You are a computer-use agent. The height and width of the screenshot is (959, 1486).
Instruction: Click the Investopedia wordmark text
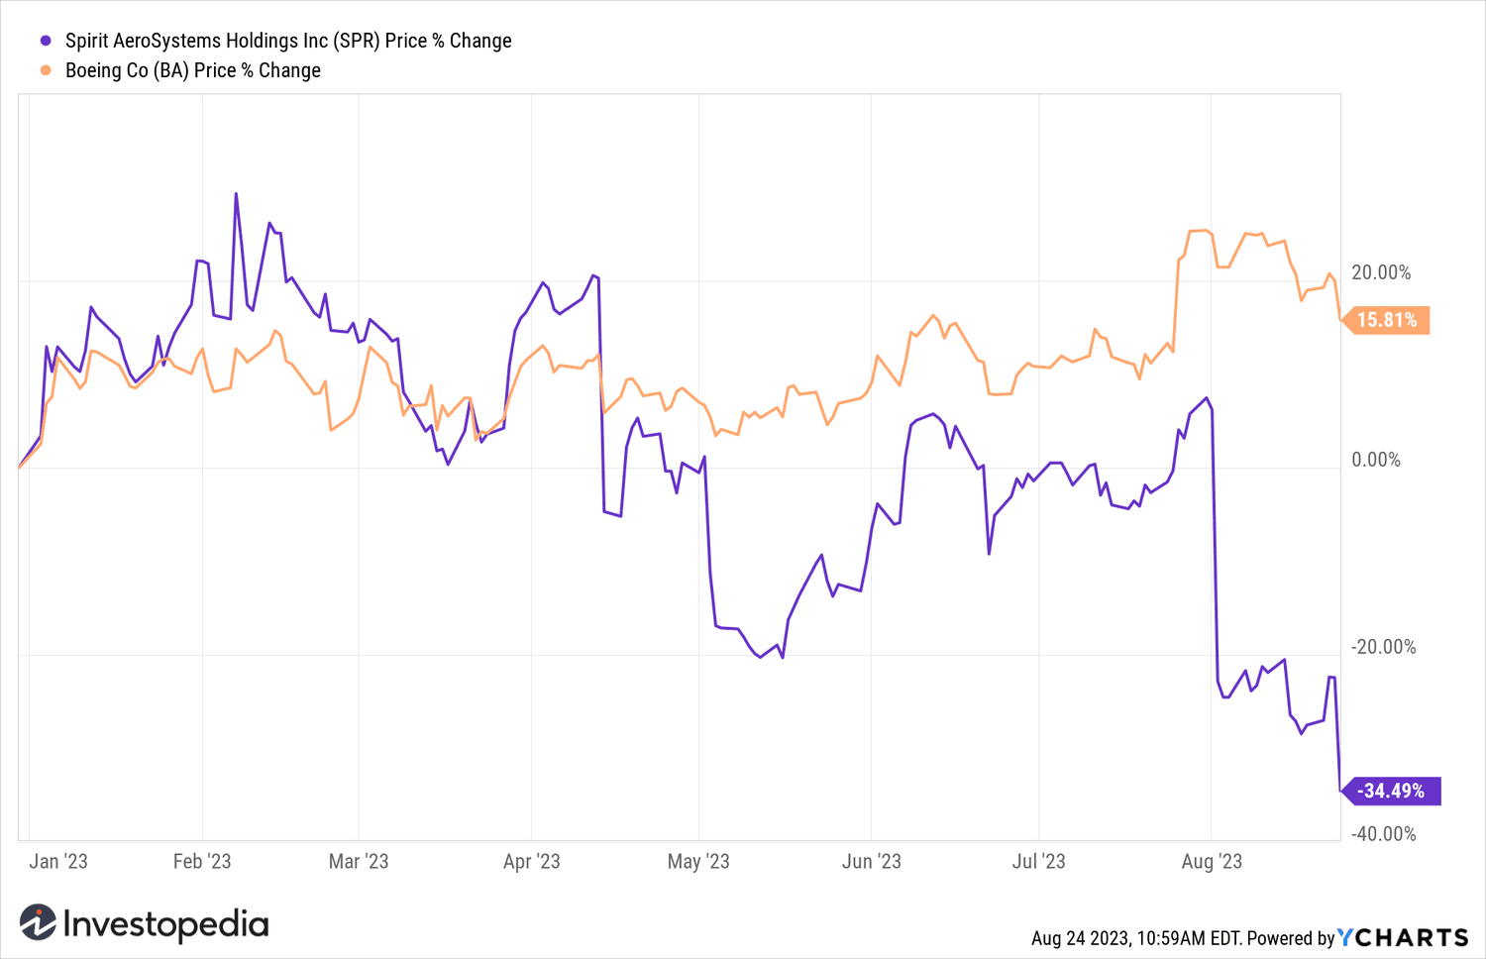[165, 924]
